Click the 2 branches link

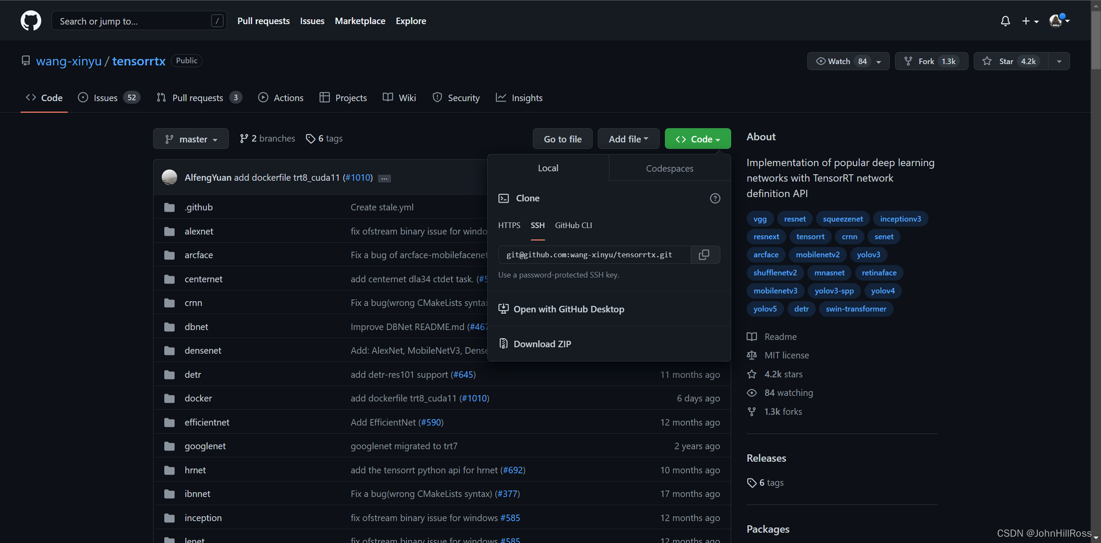pos(267,138)
